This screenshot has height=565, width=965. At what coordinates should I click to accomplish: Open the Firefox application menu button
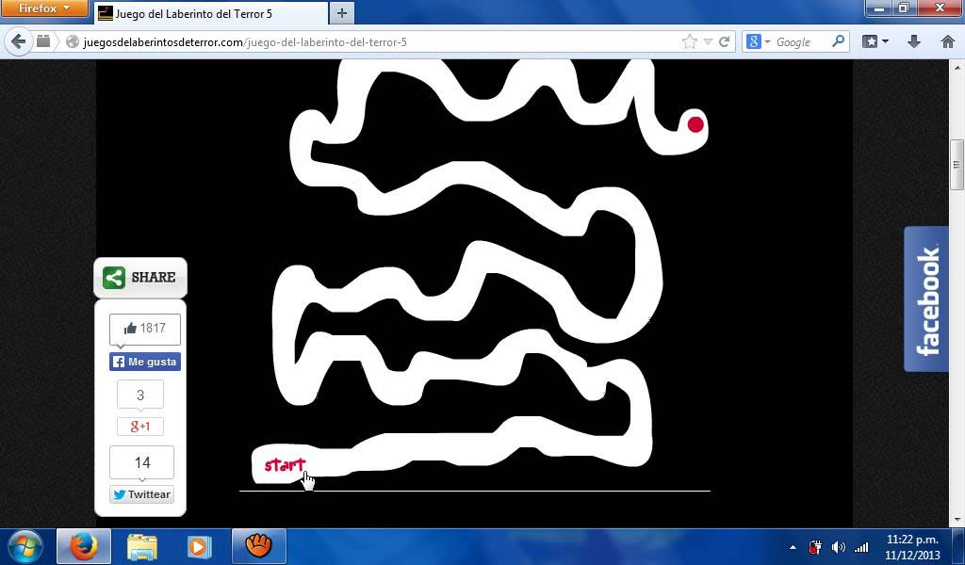(43, 8)
